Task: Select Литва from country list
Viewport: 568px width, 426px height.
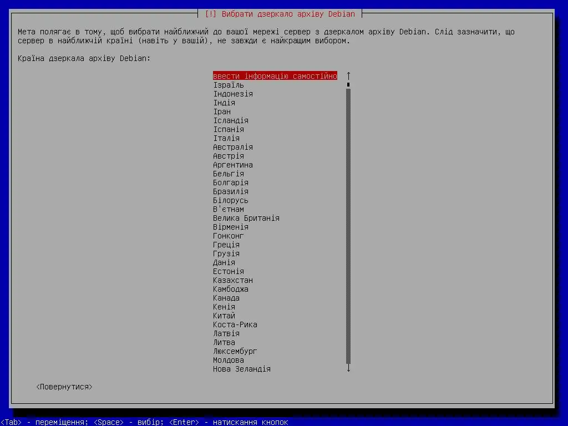Action: tap(224, 342)
